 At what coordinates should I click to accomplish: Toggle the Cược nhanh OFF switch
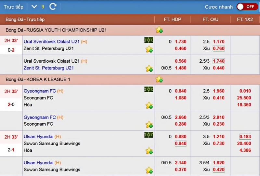tap(247, 7)
